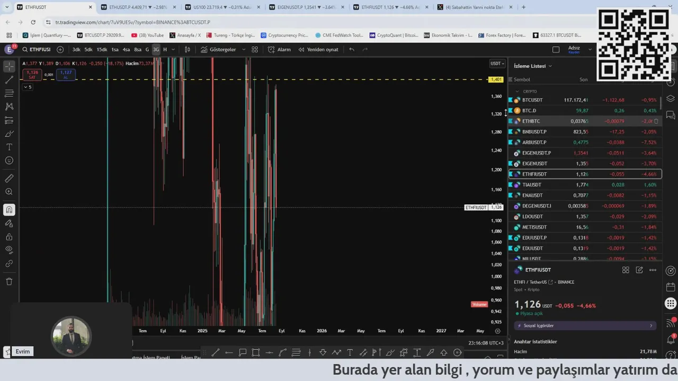Select the 3G timeframe
This screenshot has height=381, width=678.
(156, 49)
